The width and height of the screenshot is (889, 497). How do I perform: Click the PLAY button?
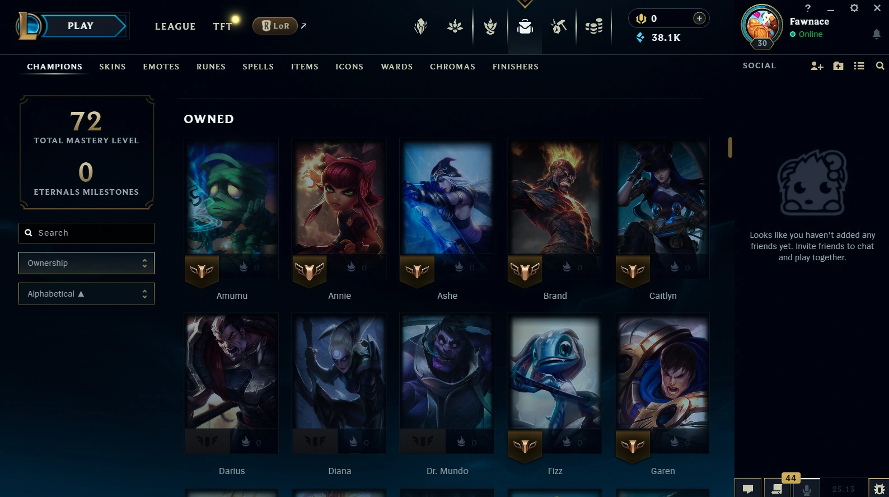point(81,26)
